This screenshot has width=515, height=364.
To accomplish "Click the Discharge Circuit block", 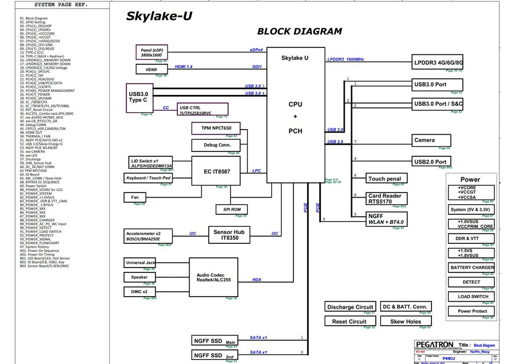I will [x=350, y=307].
